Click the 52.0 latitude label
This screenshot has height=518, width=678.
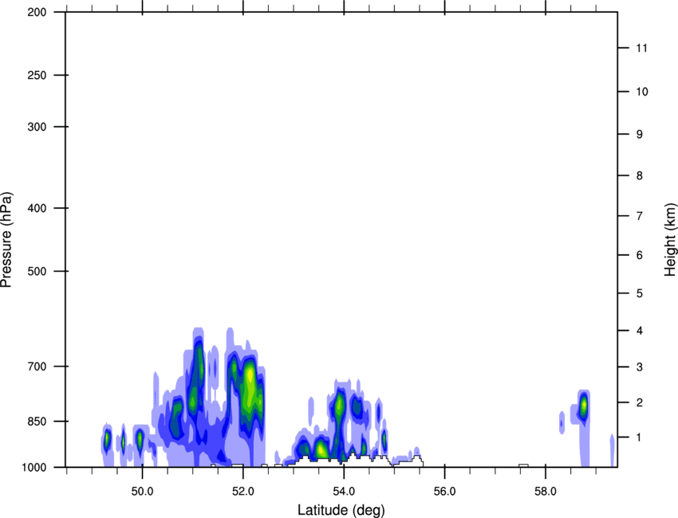243,492
